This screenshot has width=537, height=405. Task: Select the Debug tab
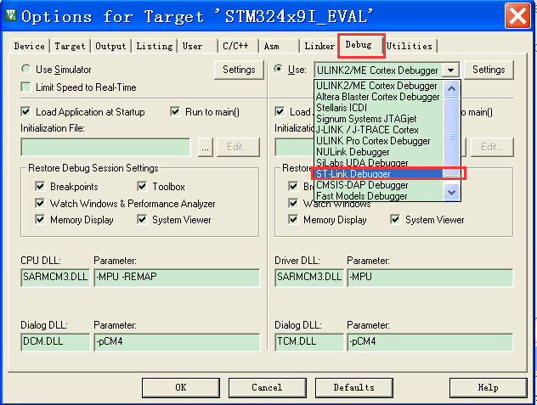click(x=361, y=45)
